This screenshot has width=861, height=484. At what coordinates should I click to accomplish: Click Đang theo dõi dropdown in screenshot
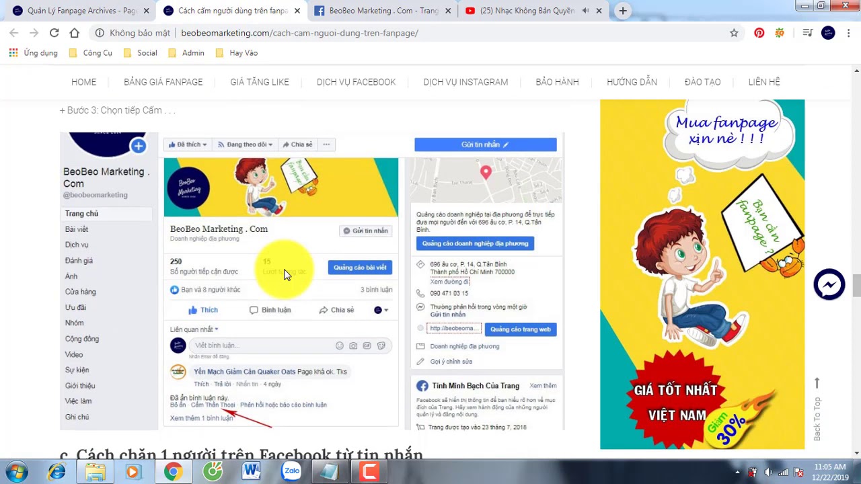(244, 145)
